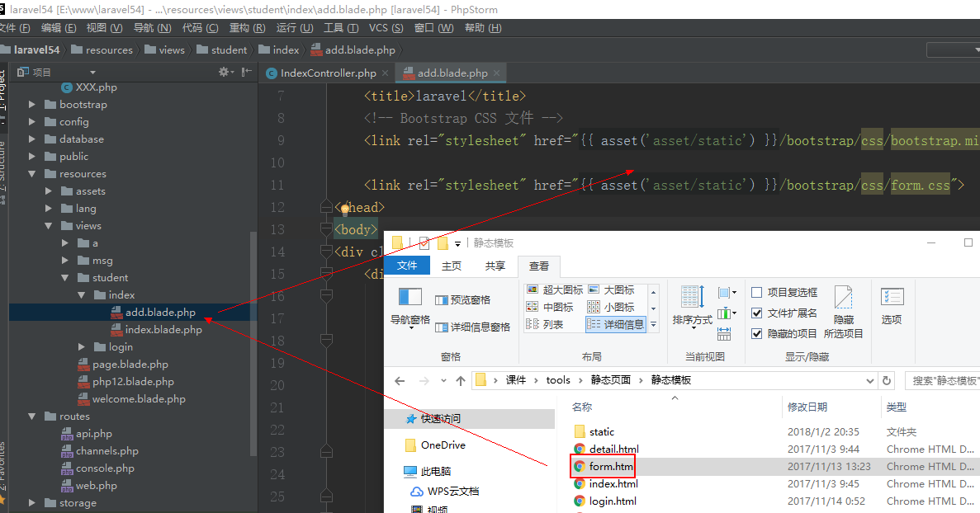This screenshot has width=980, height=513.
Task: Click the lightbulb intention icon on line 12
Action: coord(346,209)
